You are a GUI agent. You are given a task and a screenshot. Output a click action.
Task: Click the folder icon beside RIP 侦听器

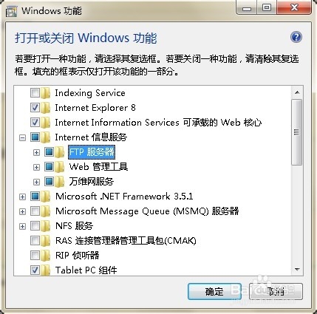(x=46, y=256)
